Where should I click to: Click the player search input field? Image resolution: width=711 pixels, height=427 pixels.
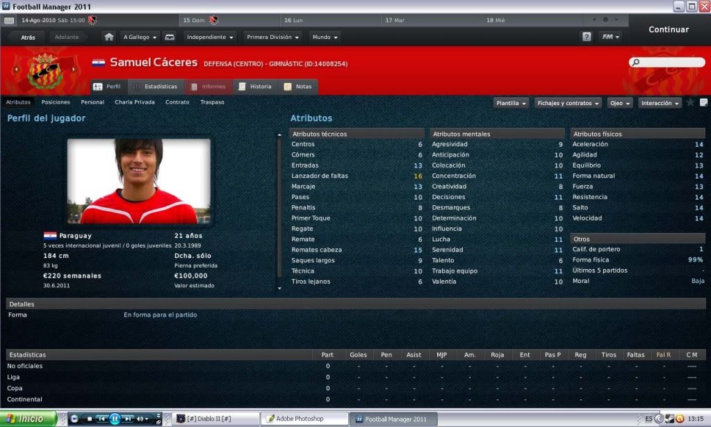pyautogui.click(x=667, y=62)
